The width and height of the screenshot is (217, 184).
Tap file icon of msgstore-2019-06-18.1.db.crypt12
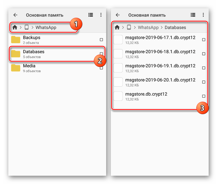[118, 54]
